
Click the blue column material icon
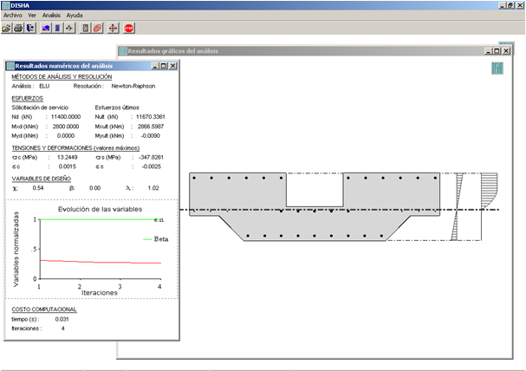pos(58,29)
